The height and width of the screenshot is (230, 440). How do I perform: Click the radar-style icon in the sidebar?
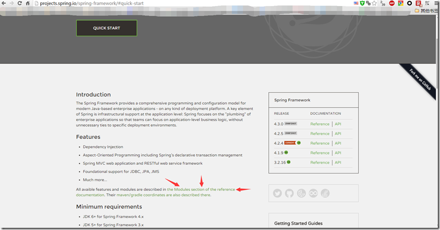tap(301, 193)
